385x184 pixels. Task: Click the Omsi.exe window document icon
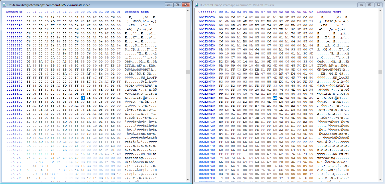click(197, 5)
